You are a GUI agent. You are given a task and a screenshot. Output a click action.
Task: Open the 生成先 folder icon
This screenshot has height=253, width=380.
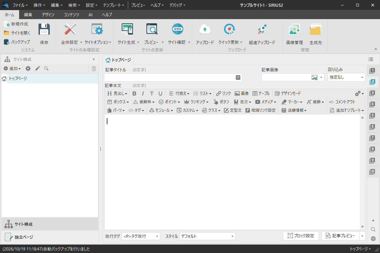(316, 29)
